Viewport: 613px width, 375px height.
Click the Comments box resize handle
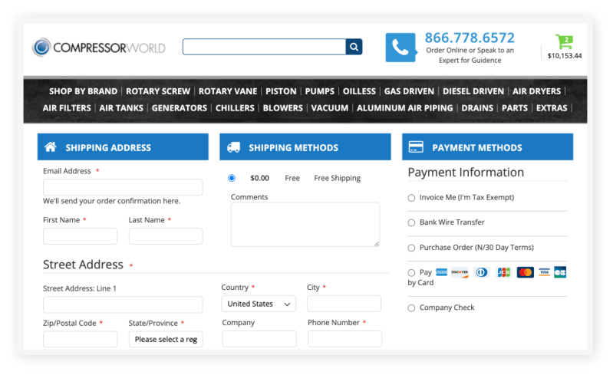(x=377, y=244)
